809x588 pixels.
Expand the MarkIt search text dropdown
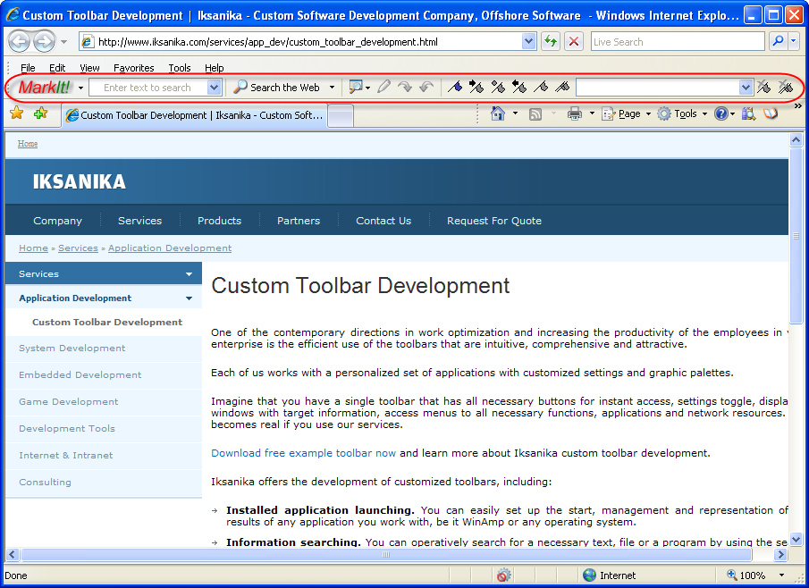tap(215, 88)
